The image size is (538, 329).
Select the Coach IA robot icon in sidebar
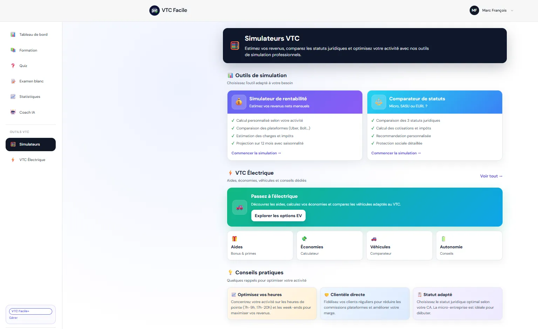pos(13,112)
